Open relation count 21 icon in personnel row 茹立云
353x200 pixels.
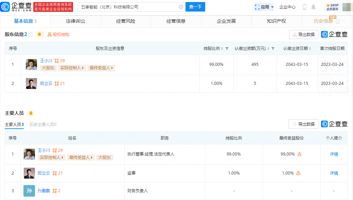pos(57,173)
